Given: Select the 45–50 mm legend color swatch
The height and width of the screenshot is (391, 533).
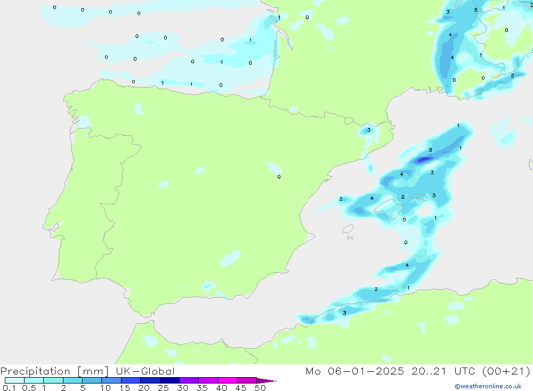Looking at the screenshot, I should [247, 380].
